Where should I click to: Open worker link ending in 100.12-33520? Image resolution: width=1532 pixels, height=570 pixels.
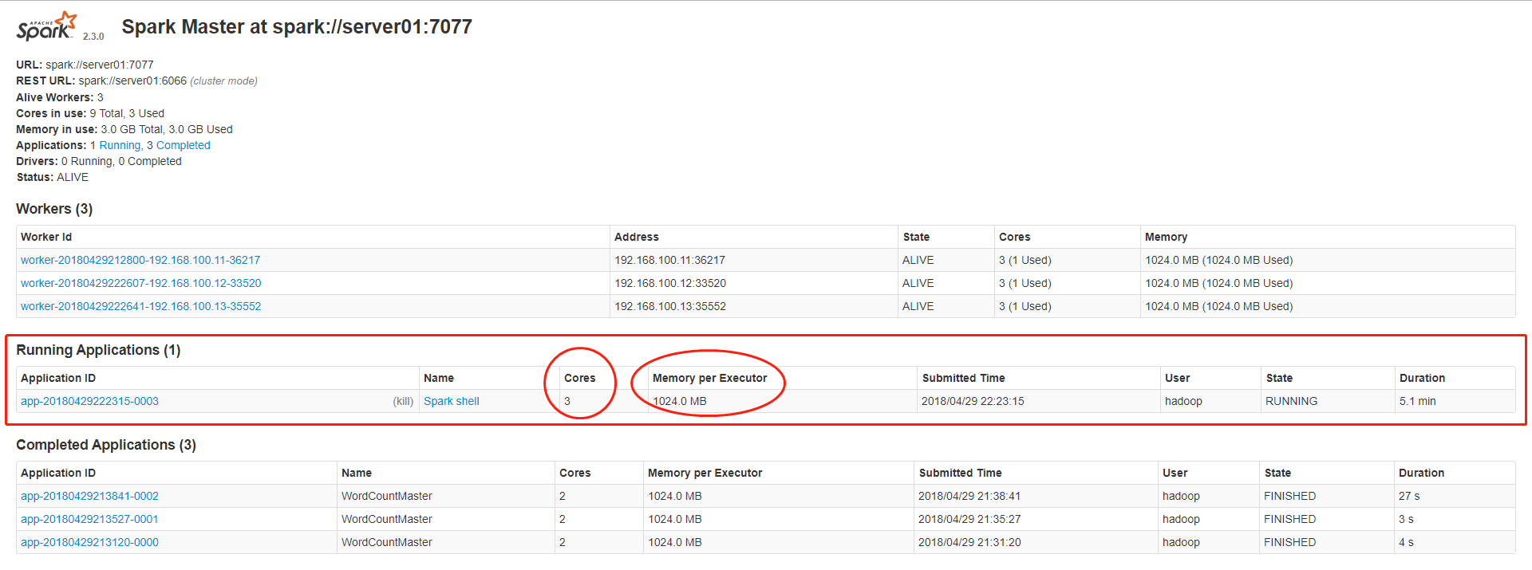tap(141, 283)
